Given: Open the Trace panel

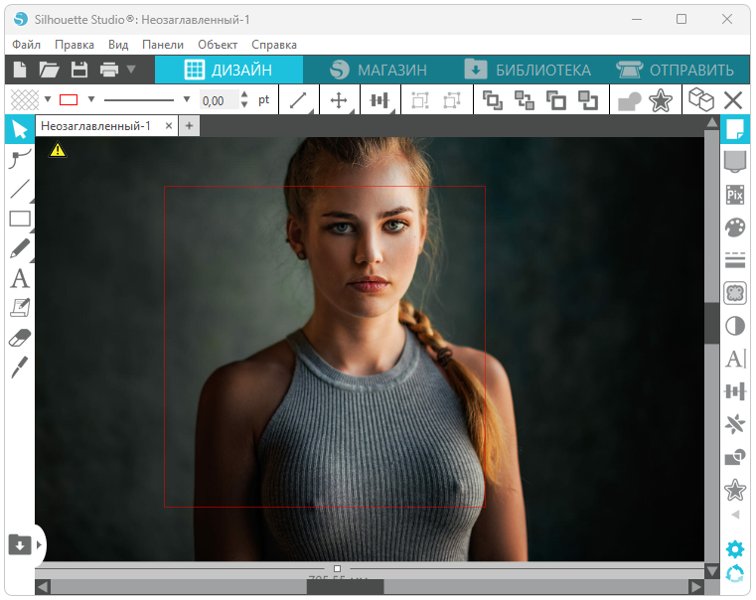Looking at the screenshot, I should point(735,293).
